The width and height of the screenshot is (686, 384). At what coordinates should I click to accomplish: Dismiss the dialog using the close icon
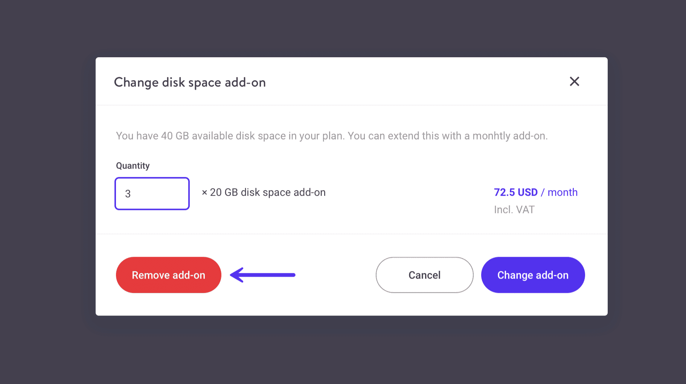tap(574, 82)
